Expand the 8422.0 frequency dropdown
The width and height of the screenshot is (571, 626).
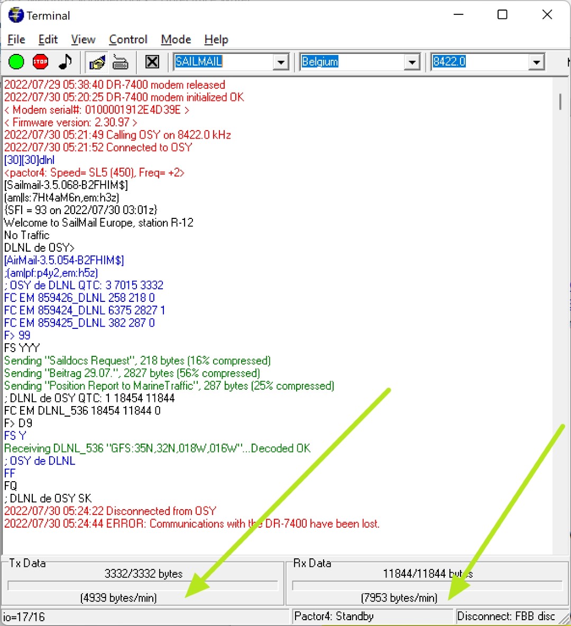click(537, 62)
